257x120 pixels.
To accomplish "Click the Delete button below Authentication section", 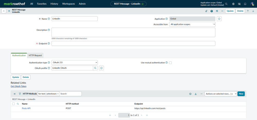I will pos(26,77).
